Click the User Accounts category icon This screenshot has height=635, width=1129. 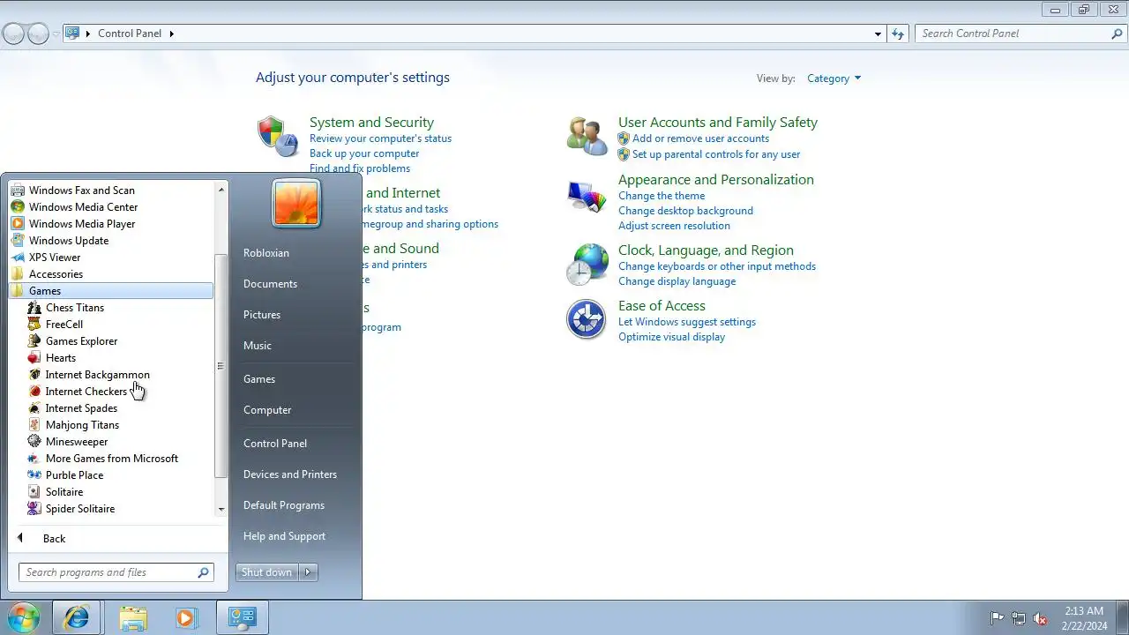pyautogui.click(x=587, y=137)
